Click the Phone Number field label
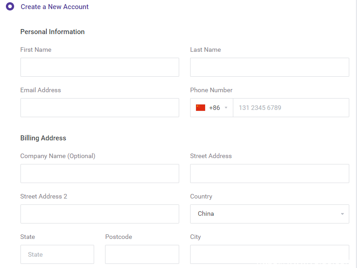This screenshot has height=268, width=357. pos(211,90)
